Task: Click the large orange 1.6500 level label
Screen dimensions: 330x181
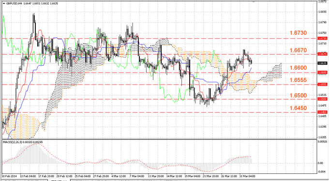Action: tap(298, 95)
